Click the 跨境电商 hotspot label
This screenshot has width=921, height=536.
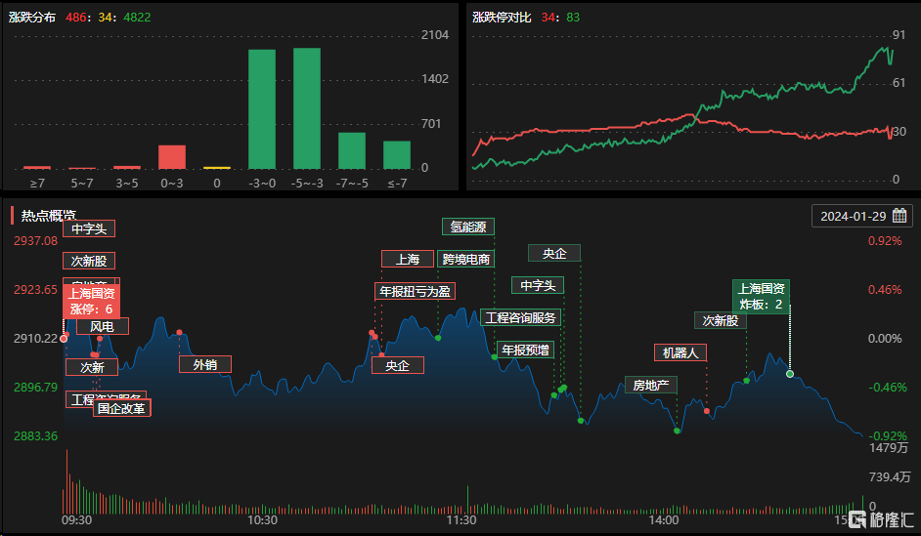pos(466,259)
